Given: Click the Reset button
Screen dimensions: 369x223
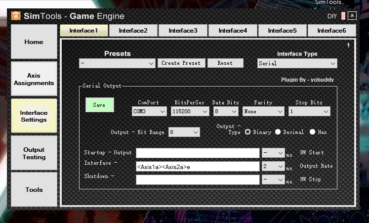Looking at the screenshot, I should pos(225,63).
